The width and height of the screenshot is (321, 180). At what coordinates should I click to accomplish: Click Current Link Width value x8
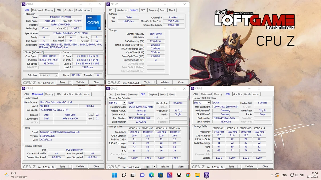(x=56, y=154)
